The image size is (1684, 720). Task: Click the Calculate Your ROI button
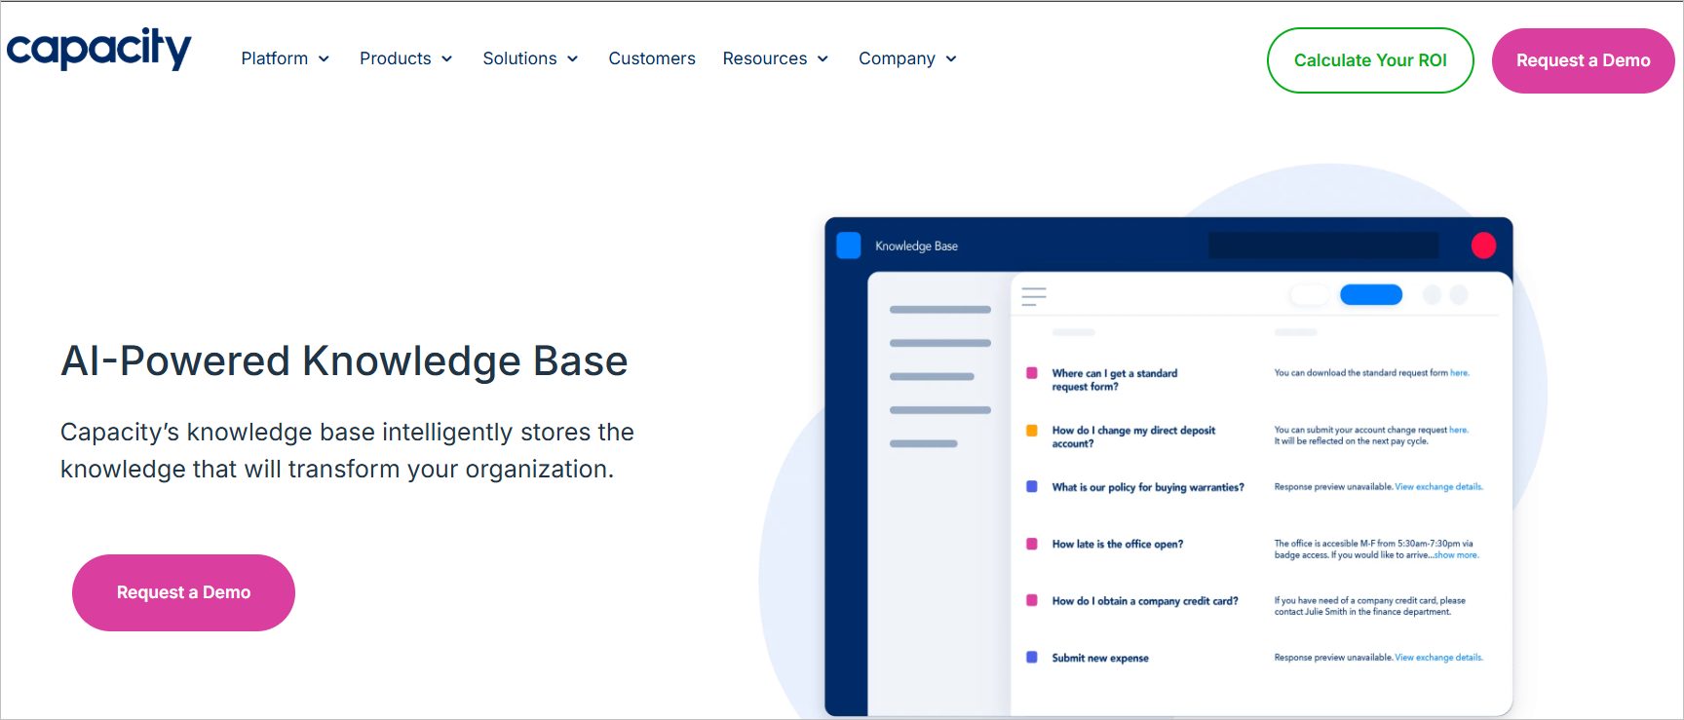coord(1370,60)
